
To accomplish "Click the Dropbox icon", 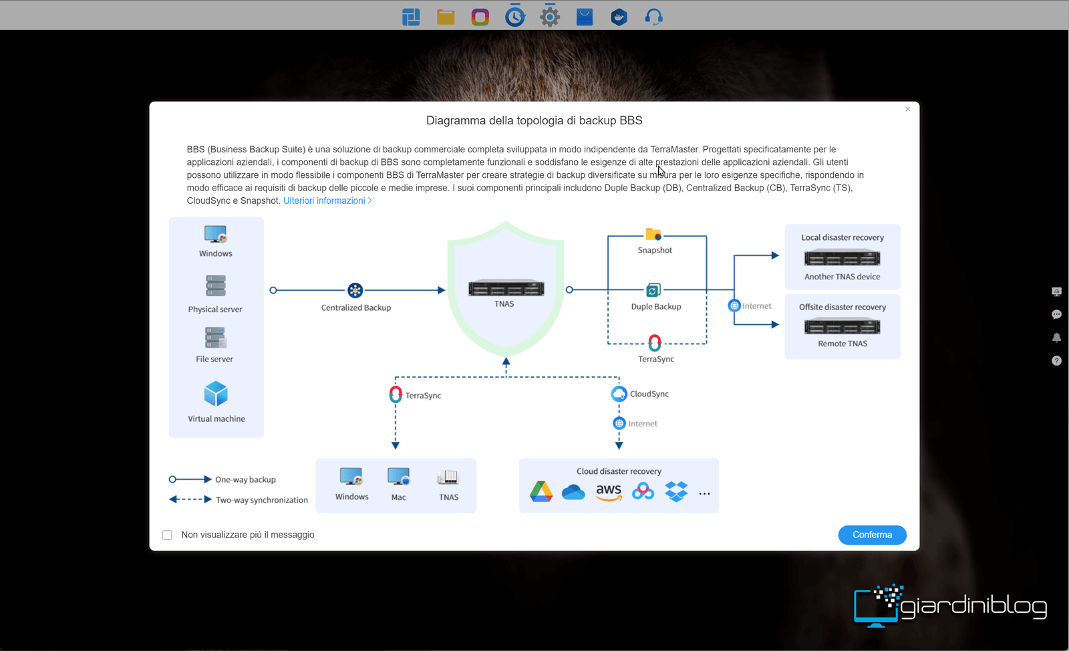I will [x=677, y=492].
